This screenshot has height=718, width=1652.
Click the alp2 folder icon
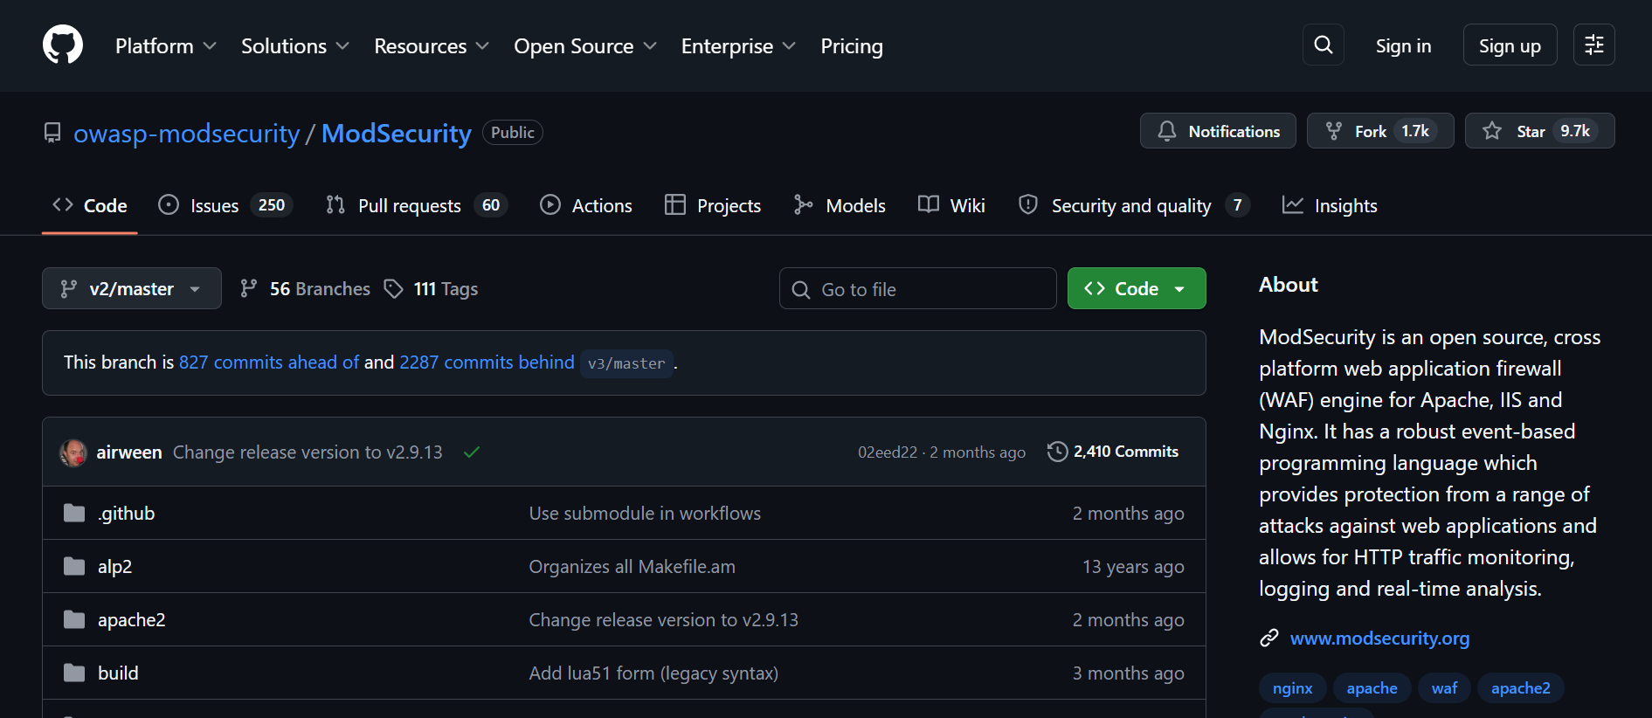[74, 566]
